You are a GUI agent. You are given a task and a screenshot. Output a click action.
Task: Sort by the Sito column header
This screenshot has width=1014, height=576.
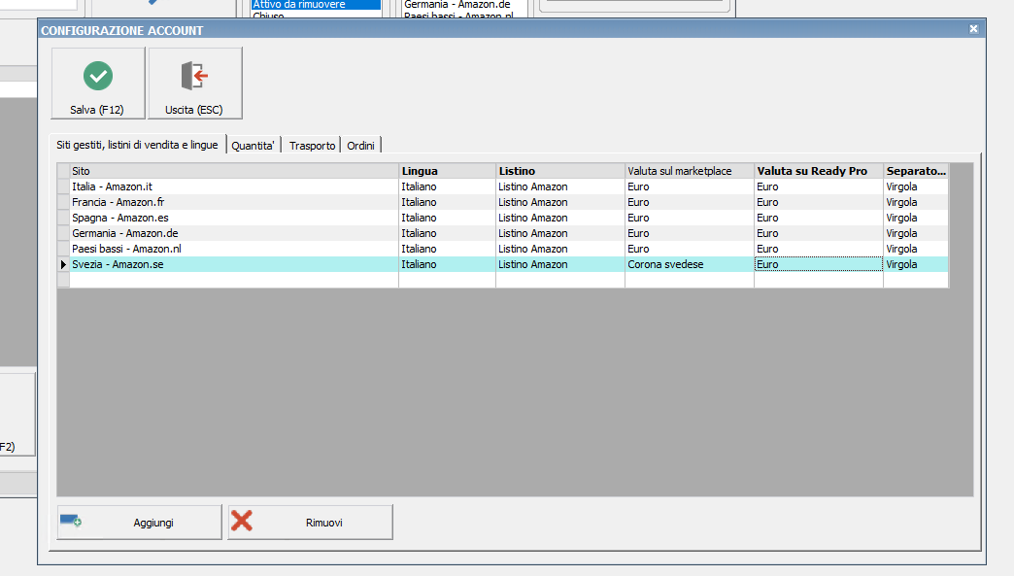234,171
